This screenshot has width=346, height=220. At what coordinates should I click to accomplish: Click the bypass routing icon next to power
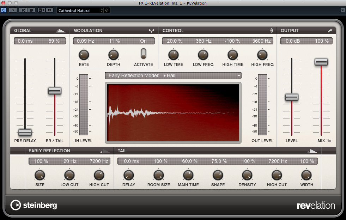[13, 10]
